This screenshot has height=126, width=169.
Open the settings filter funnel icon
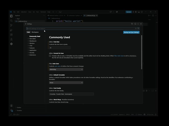(138, 28)
